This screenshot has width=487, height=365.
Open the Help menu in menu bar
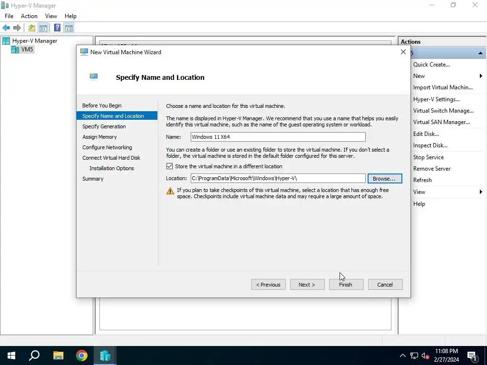[x=70, y=16]
